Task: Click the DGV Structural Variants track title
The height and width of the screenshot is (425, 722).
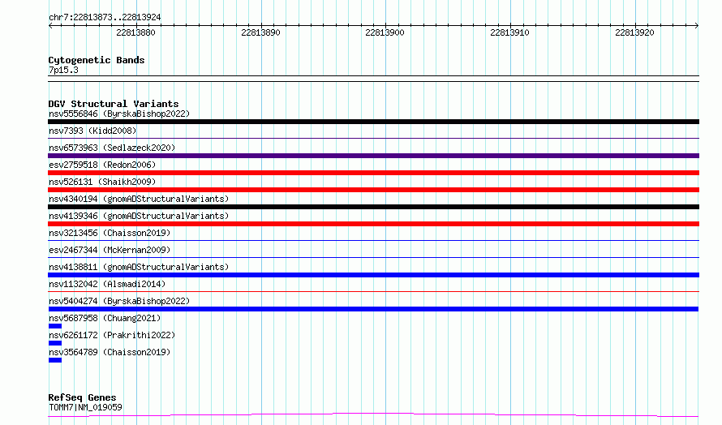Action: 114,104
